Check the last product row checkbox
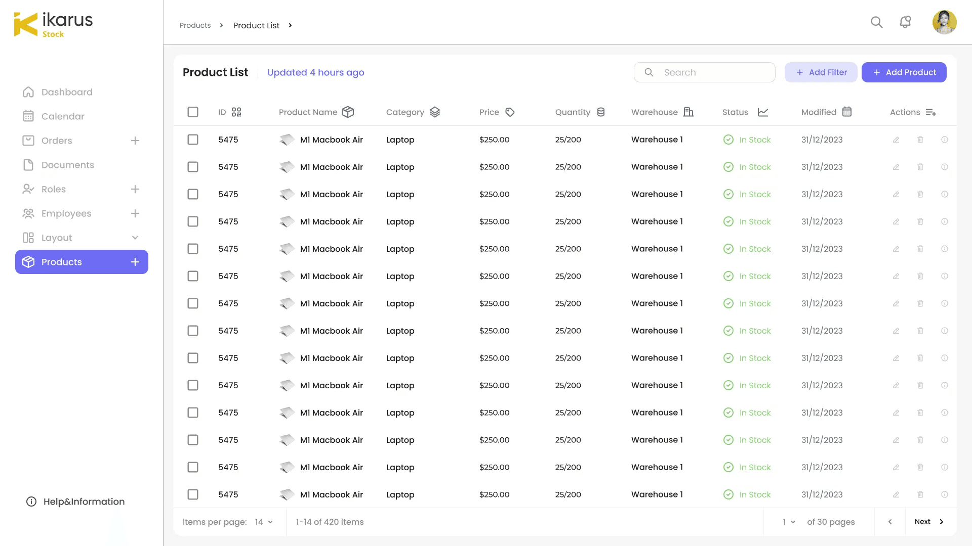The height and width of the screenshot is (546, 972). (193, 494)
